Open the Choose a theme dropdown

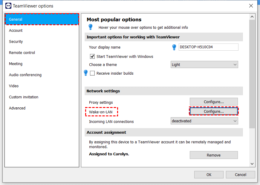tap(204, 64)
